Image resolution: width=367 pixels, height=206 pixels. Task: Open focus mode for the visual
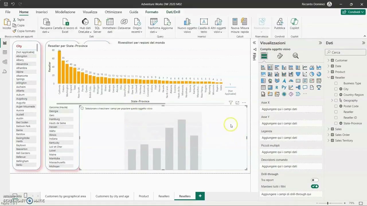click(237, 102)
